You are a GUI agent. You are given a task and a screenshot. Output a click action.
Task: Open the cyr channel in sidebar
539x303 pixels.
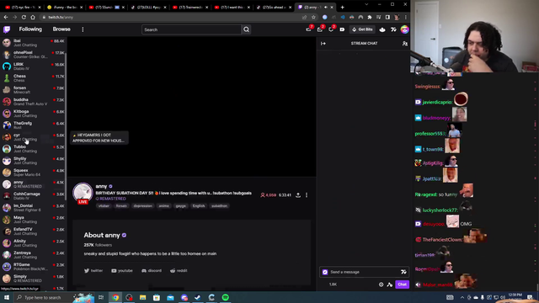tap(34, 137)
